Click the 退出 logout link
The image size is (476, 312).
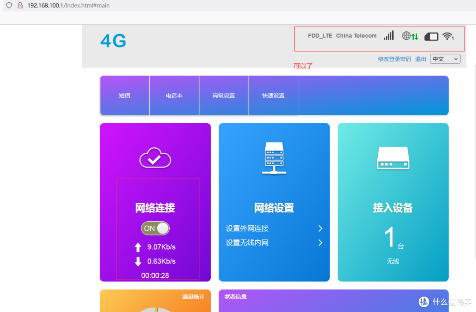(x=420, y=59)
